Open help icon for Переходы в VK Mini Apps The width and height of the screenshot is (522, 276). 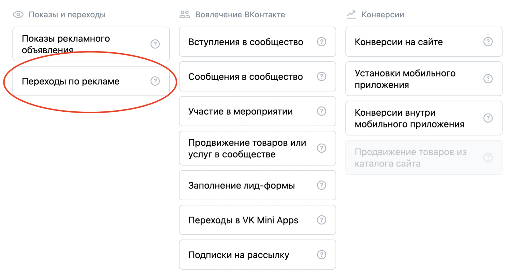[322, 220]
